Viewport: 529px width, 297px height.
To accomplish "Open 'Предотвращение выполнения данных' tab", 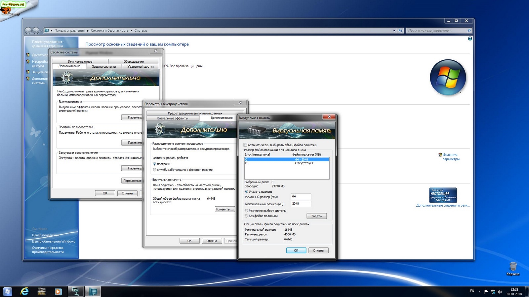I will 195,113.
